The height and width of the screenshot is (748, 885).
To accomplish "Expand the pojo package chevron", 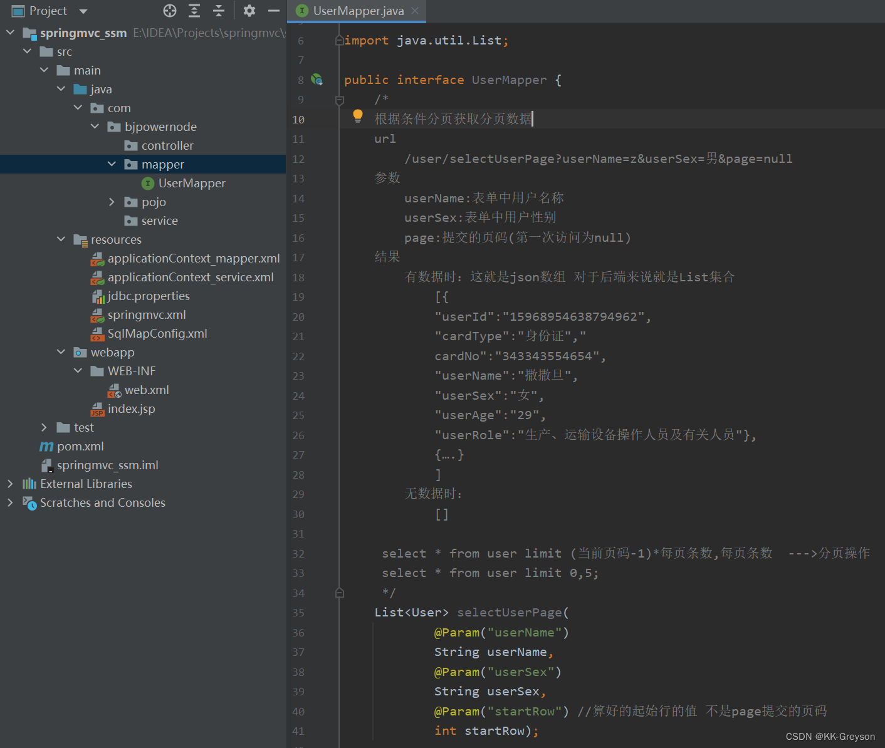I will coord(112,202).
